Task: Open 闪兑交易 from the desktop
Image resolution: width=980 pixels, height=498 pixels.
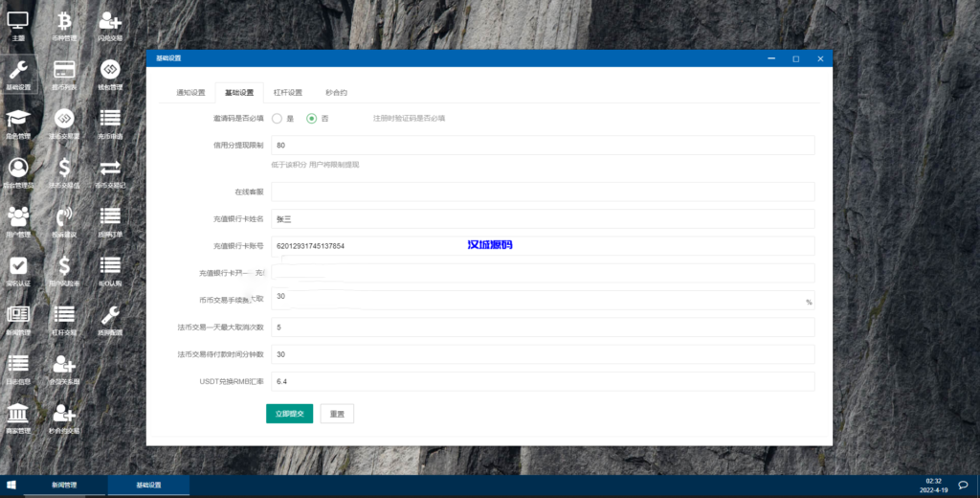Action: (110, 21)
